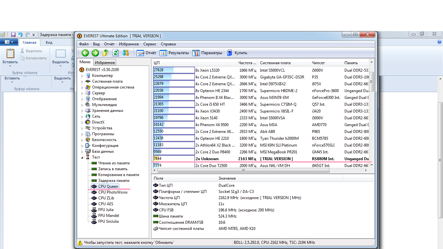Click the Paste clipboard icon in Paint
The height and width of the screenshot is (249, 443).
[x=10, y=53]
